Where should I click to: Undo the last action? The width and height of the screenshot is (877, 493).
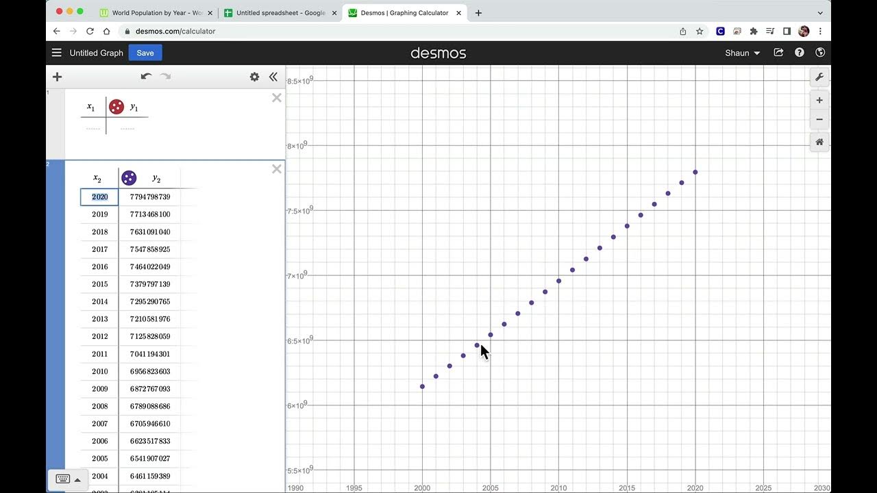coord(146,77)
